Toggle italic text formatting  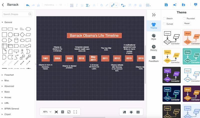pos(77,5)
